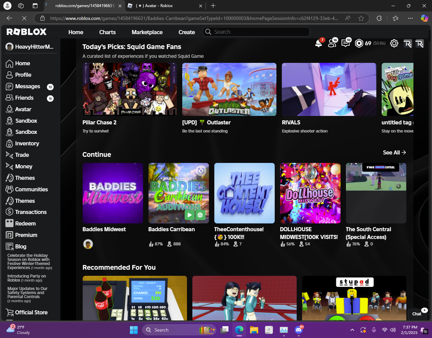Open volume control in system tray
The image size is (432, 338).
[393, 330]
